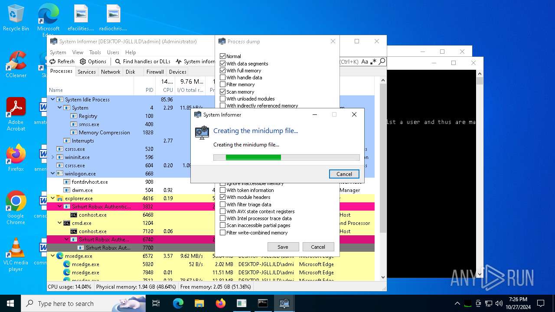Sort processes by the Name column header
The width and height of the screenshot is (555, 312).
pyautogui.click(x=90, y=90)
